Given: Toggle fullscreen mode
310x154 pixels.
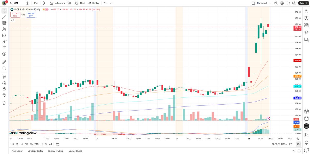Looking at the screenshot, I should (288, 3).
